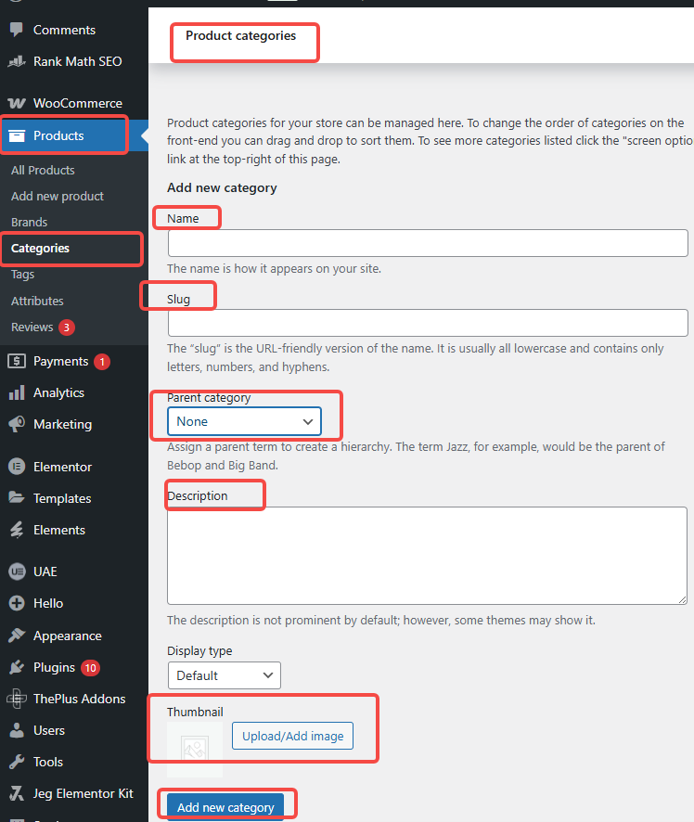Open the Tools menu
The height and width of the screenshot is (822, 694).
[48, 762]
